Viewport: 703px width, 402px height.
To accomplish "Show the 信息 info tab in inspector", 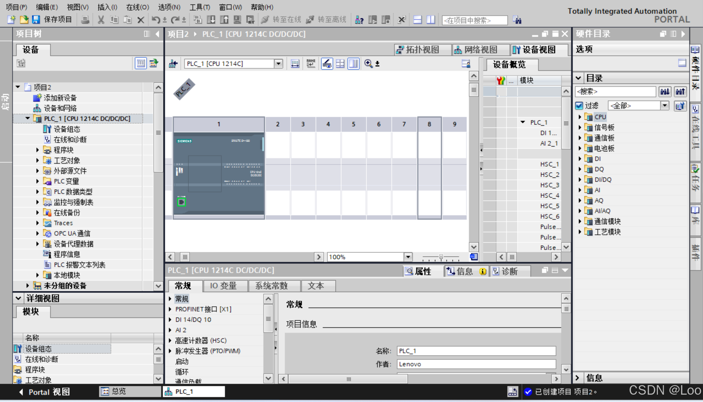I will [x=467, y=271].
